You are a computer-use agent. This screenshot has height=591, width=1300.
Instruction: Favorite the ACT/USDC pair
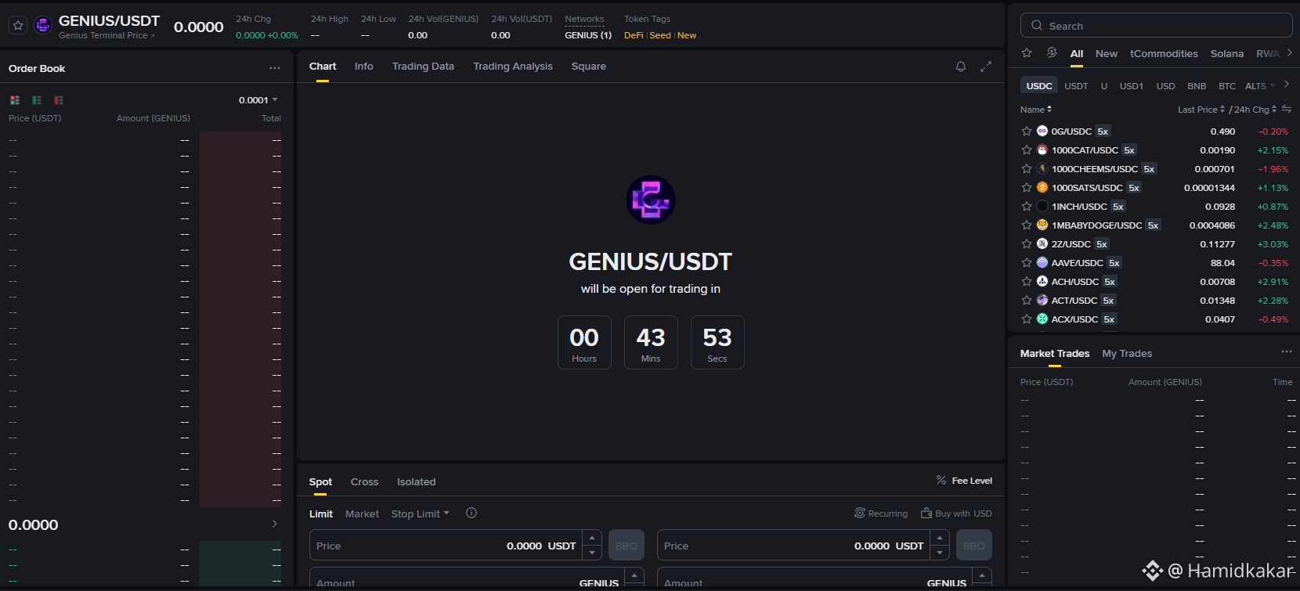1027,301
